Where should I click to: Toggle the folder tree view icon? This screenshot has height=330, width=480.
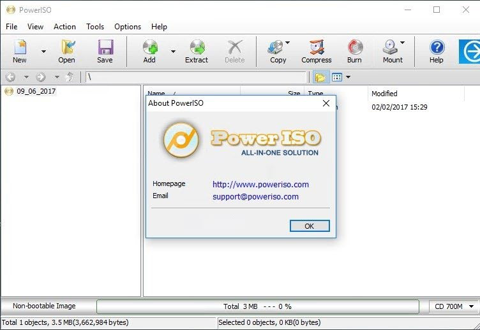[x=320, y=77]
